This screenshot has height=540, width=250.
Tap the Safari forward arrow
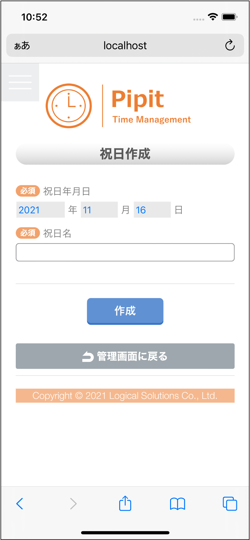pyautogui.click(x=73, y=504)
